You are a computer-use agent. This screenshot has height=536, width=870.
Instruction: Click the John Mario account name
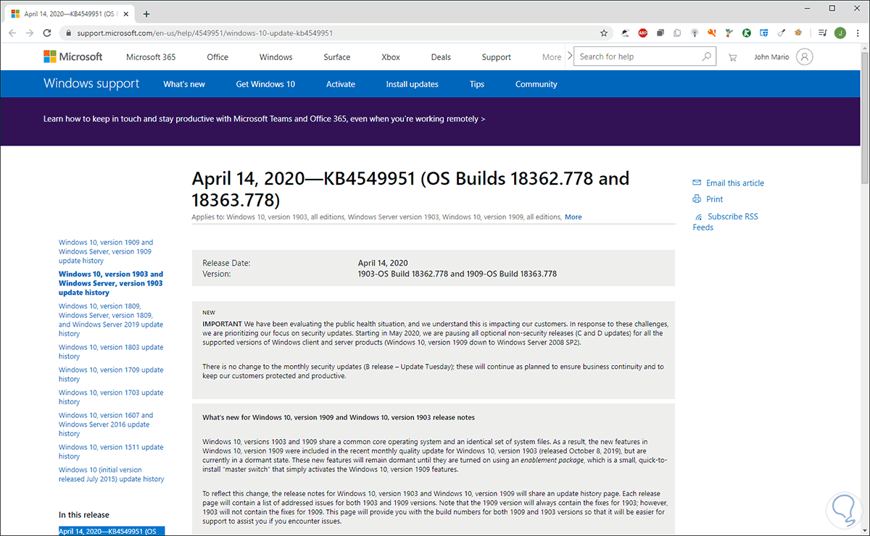point(771,57)
